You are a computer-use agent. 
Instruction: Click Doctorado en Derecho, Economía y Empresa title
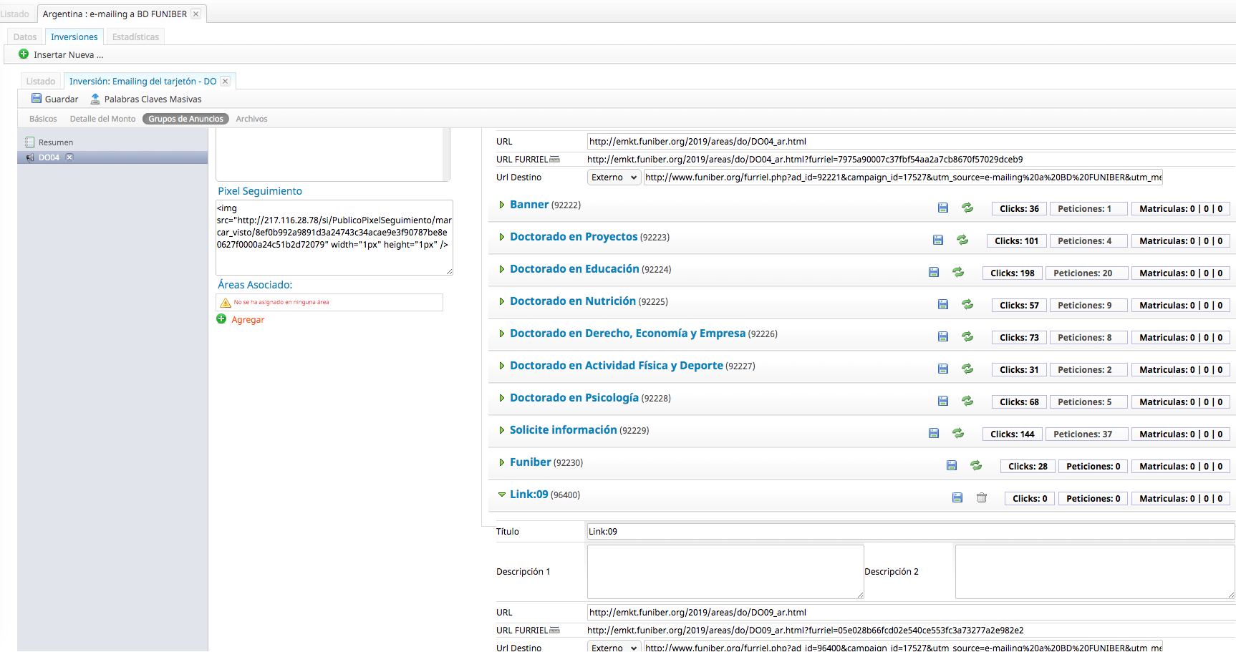pos(627,334)
